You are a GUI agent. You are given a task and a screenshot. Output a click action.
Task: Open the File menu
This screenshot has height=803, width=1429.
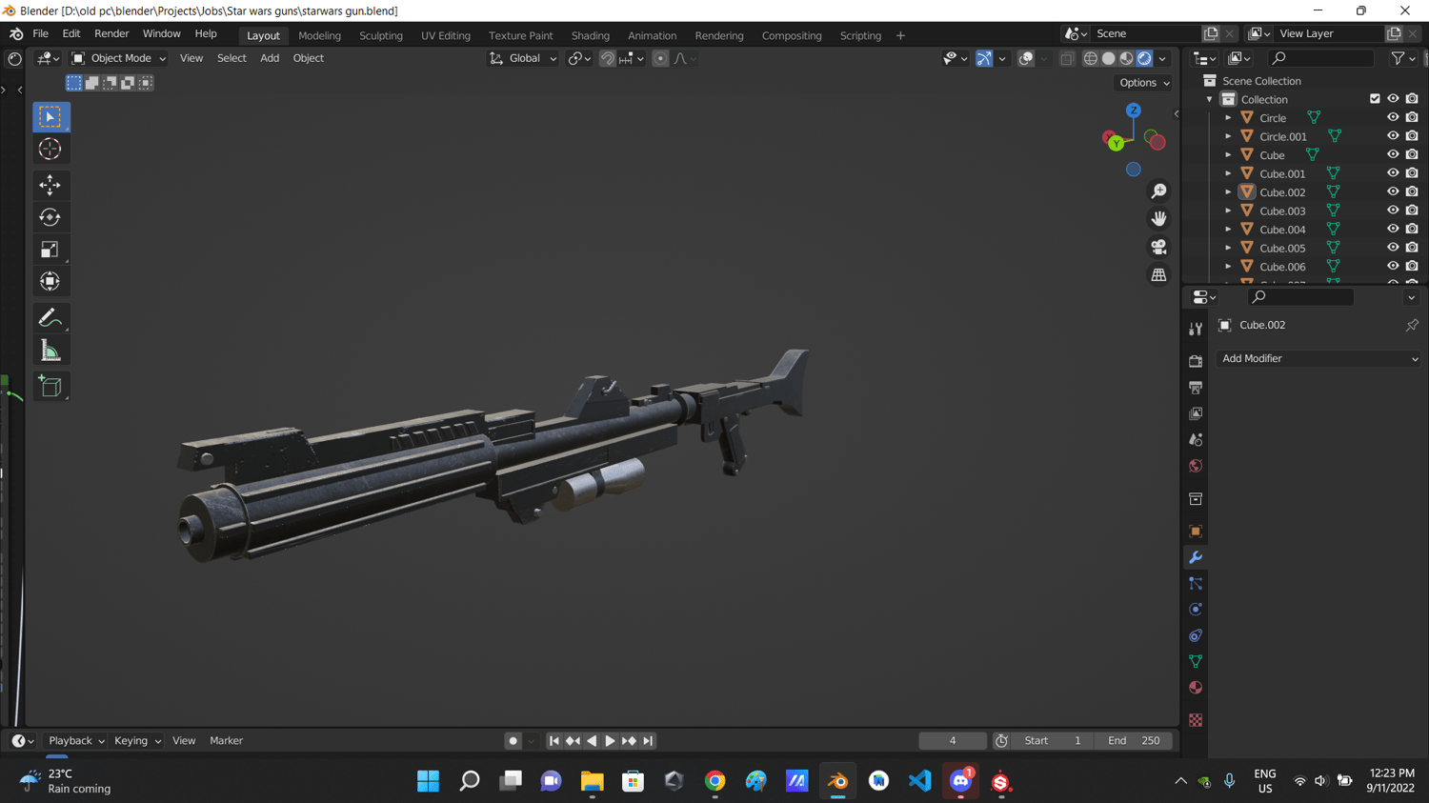pos(40,33)
